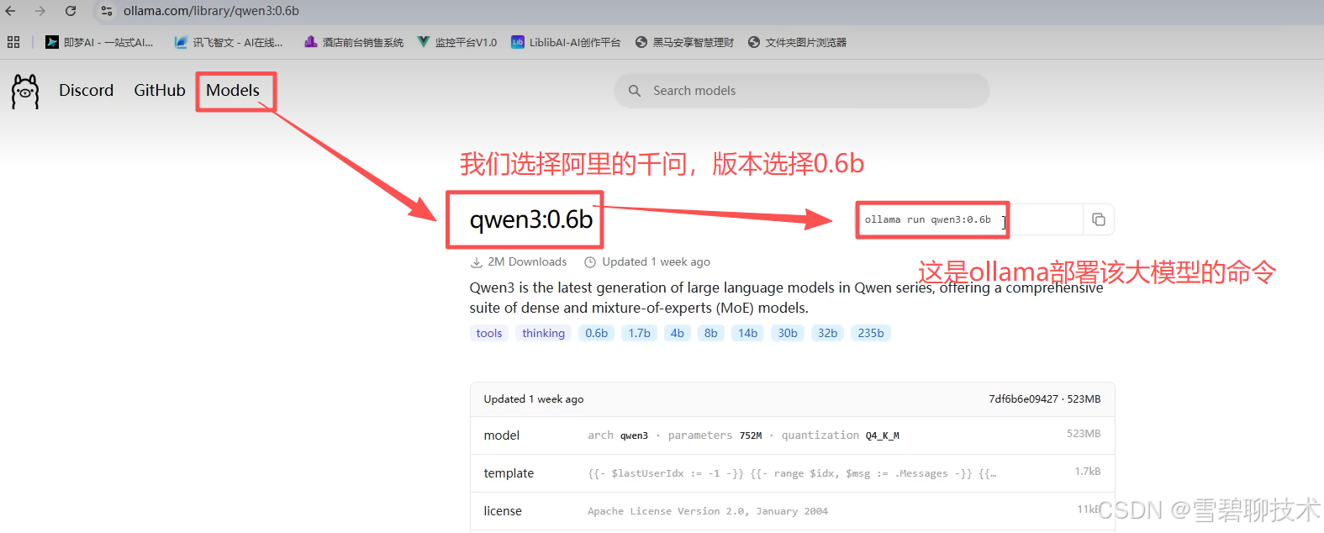Reload the page with the refresh icon
This screenshot has height=533, width=1324.
71,11
